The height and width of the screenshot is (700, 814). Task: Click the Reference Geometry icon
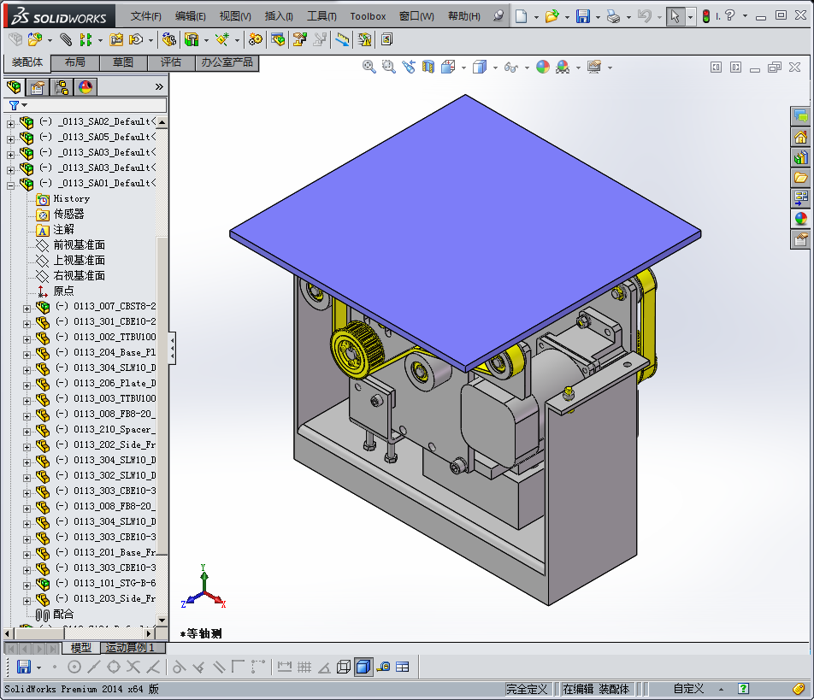[x=222, y=39]
